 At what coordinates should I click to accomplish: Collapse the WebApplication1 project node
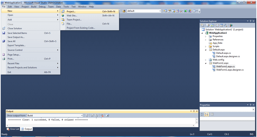click(202, 33)
